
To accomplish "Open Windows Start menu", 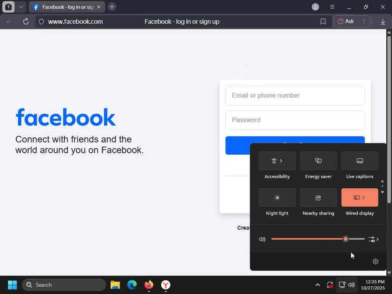I will click(x=12, y=285).
